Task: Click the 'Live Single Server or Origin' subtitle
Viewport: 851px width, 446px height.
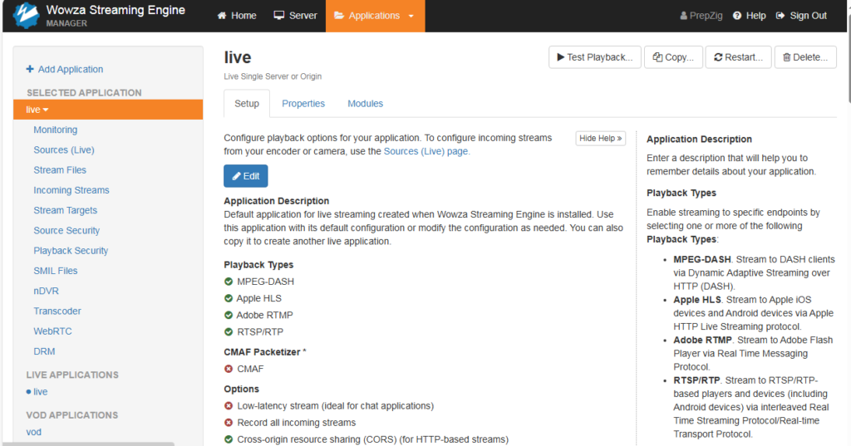Action: pos(273,76)
